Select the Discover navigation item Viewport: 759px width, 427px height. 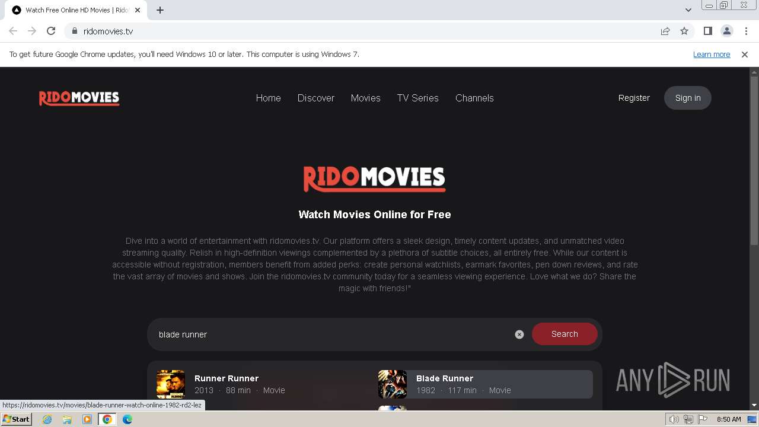point(315,98)
